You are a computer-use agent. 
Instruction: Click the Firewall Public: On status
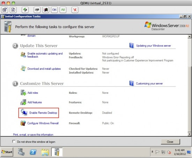click(108, 123)
